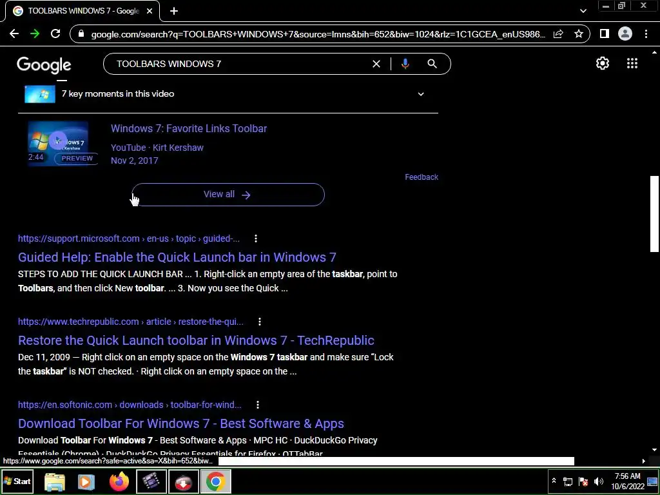Screen dimensions: 660x495
Task: Open the Windows Start button
Action: click(x=17, y=481)
